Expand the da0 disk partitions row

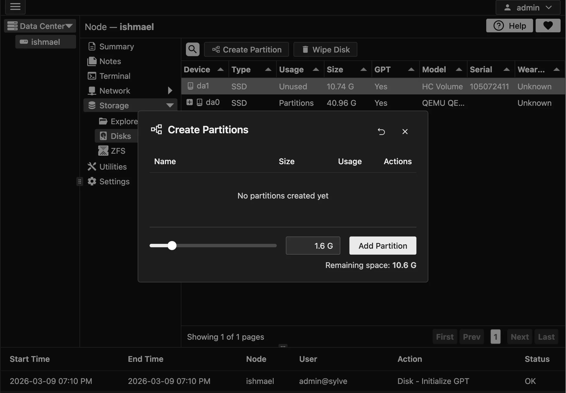click(x=190, y=102)
